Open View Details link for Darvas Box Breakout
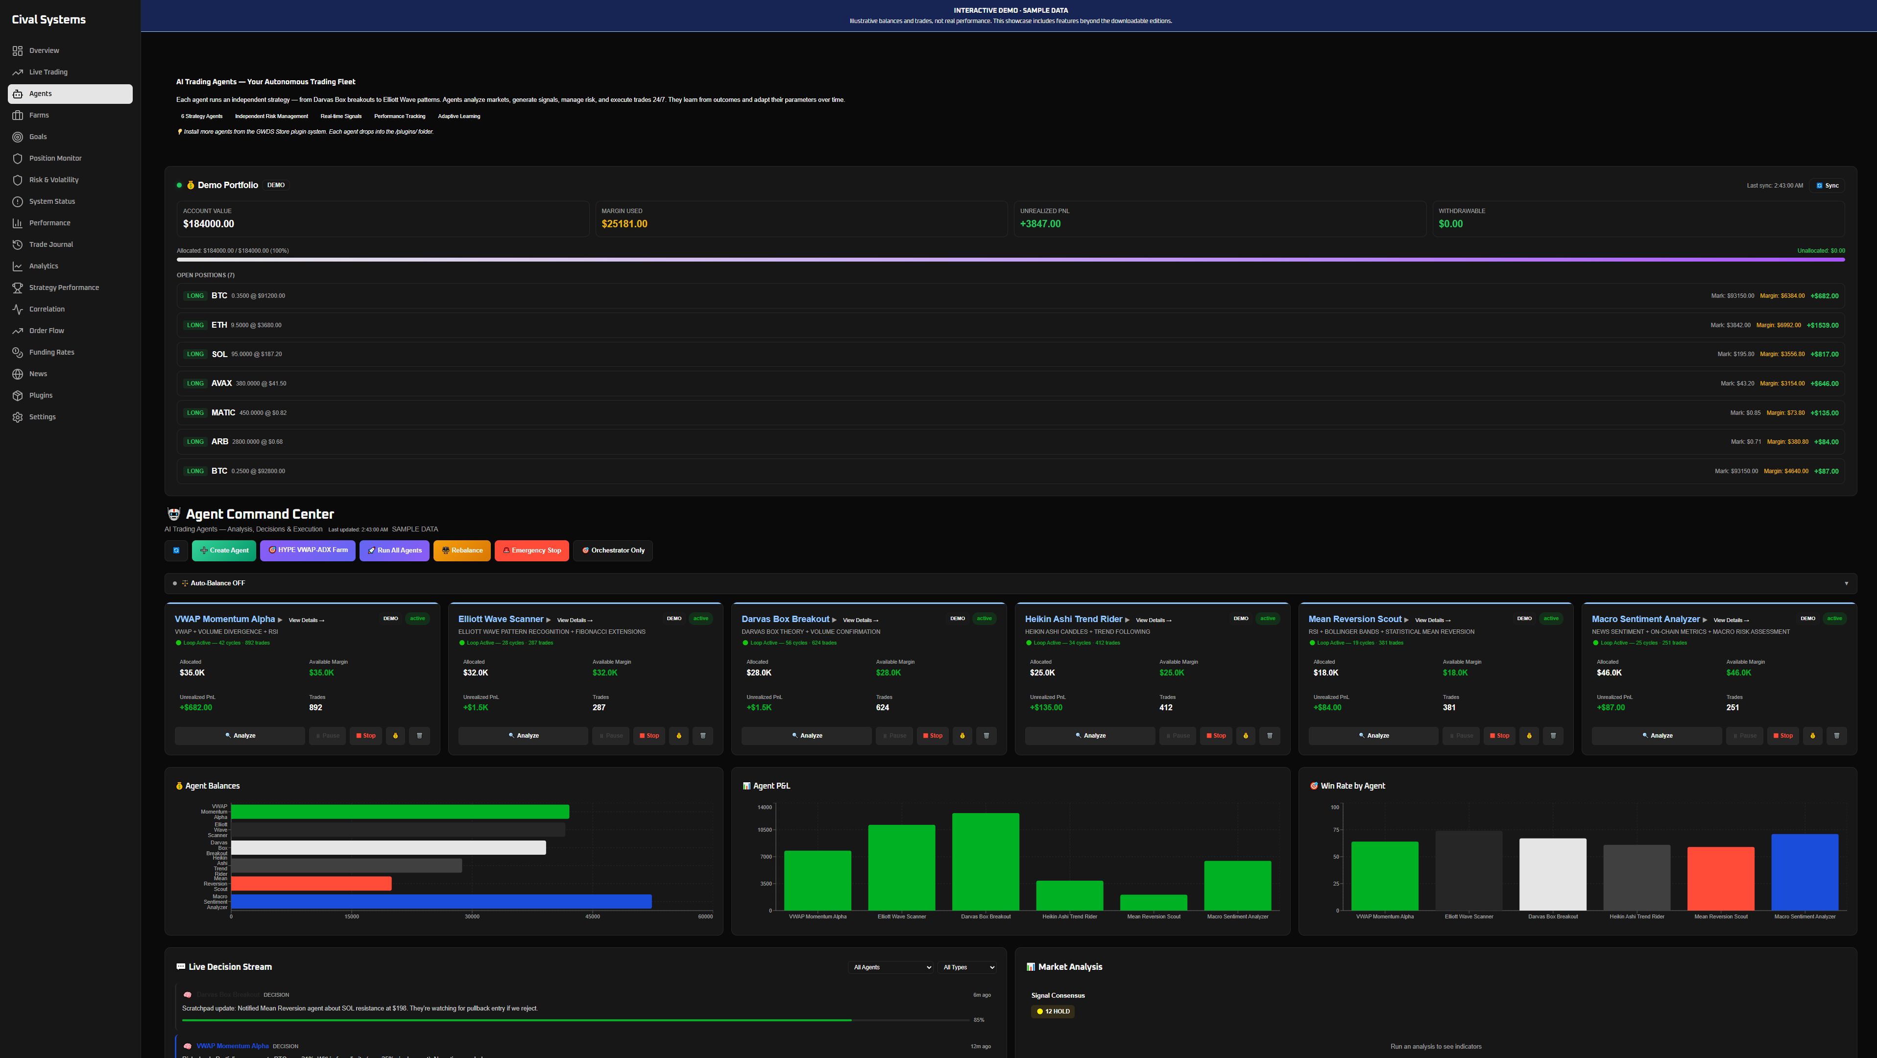The height and width of the screenshot is (1058, 1877). tap(861, 620)
